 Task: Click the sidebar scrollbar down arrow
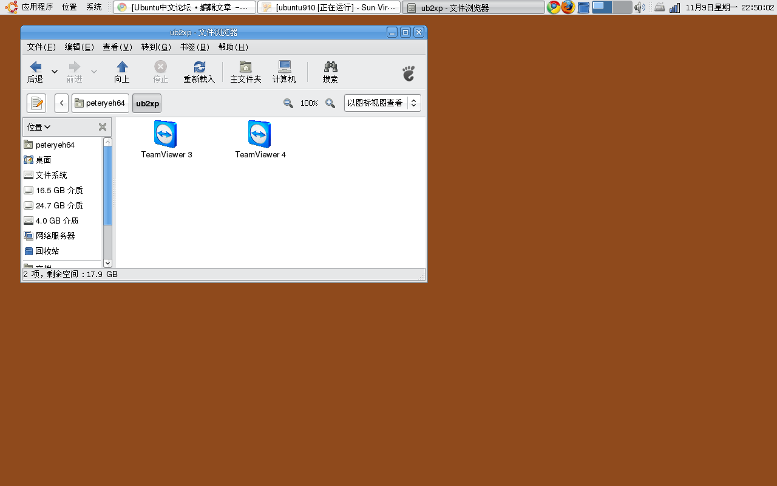[107, 263]
